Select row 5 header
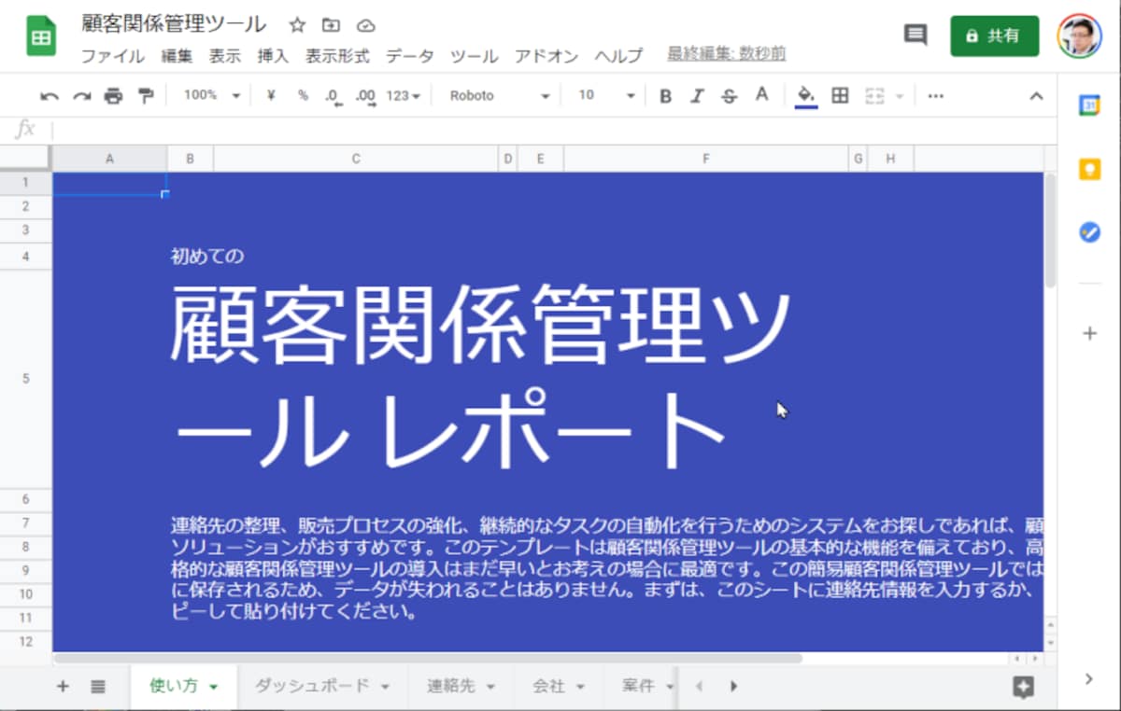1121x711 pixels. click(x=26, y=378)
